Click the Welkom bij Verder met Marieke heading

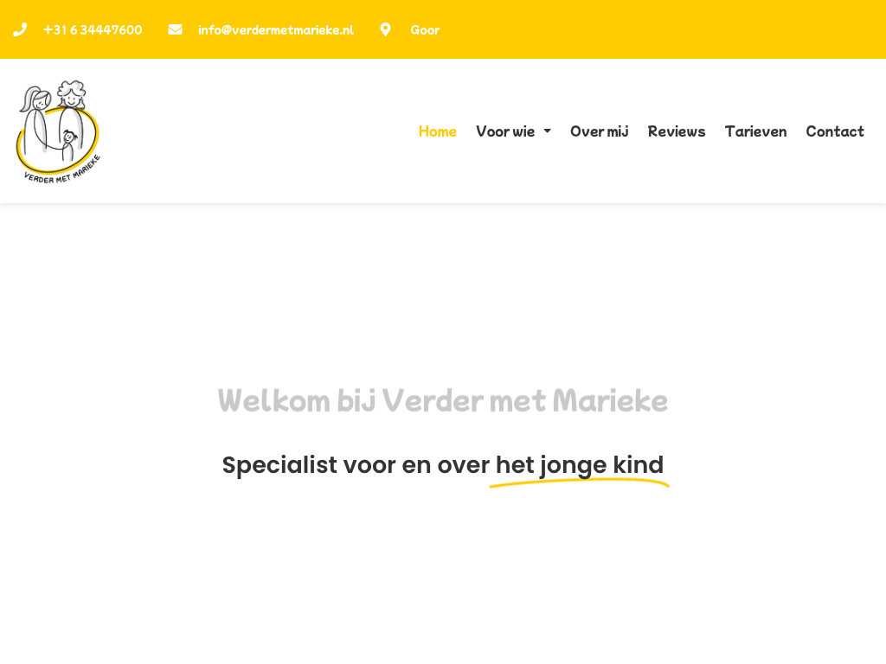(442, 401)
